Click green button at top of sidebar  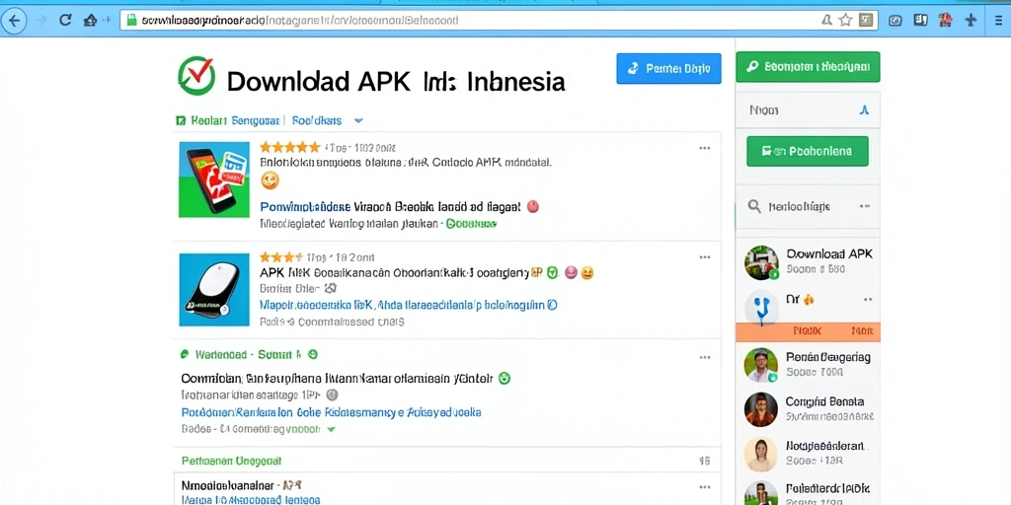click(x=808, y=66)
